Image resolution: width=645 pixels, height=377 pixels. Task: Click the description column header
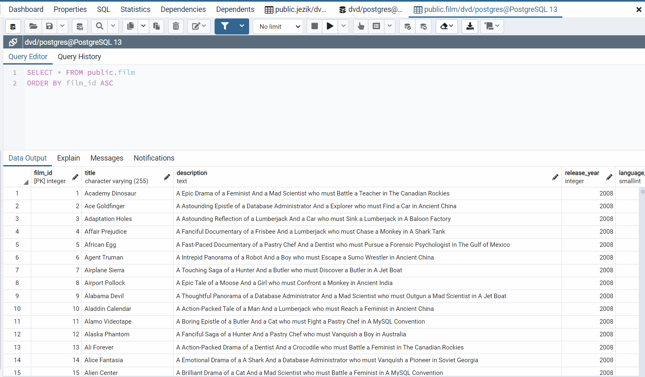tap(192, 173)
